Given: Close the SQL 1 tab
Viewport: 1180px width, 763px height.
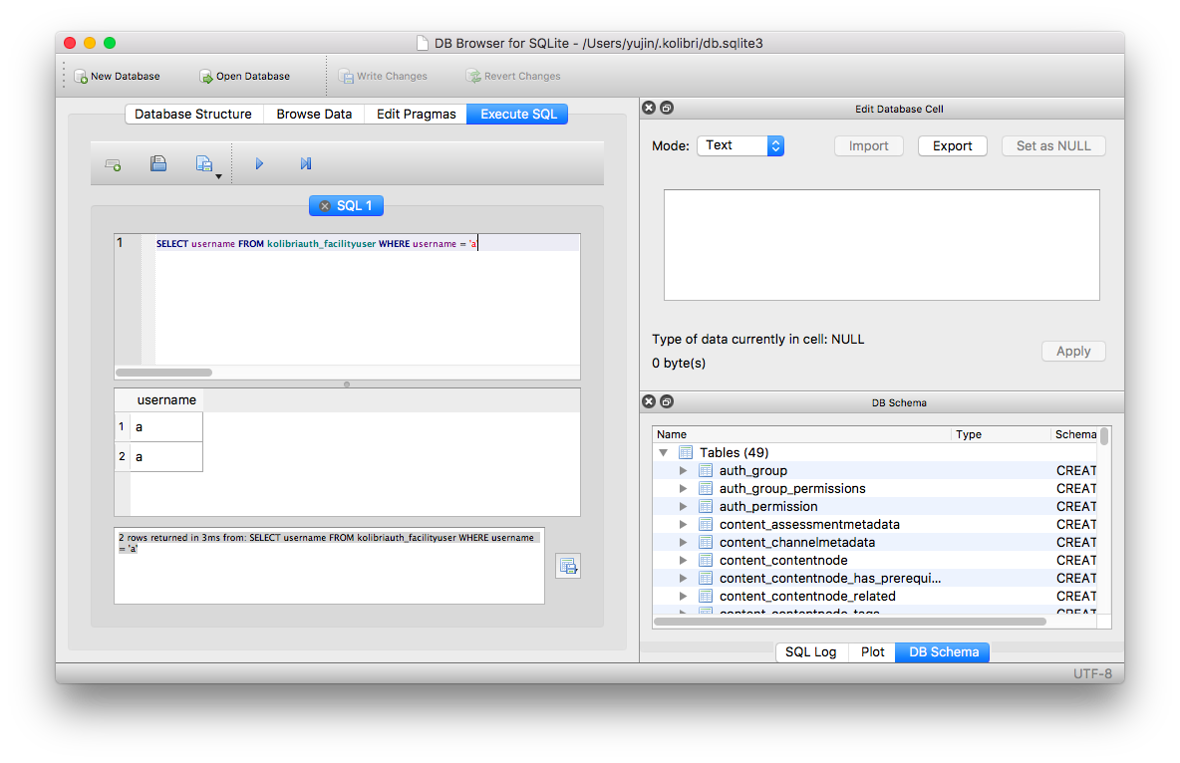Looking at the screenshot, I should coord(325,206).
